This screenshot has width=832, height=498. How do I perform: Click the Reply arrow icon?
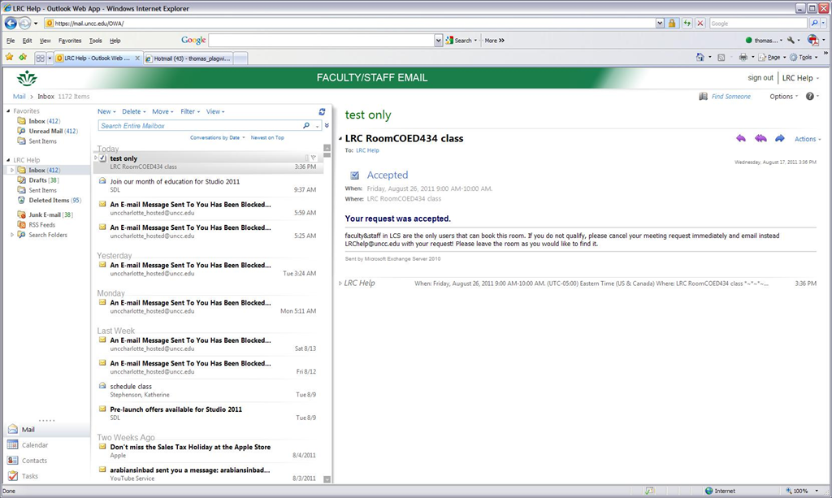[740, 139]
